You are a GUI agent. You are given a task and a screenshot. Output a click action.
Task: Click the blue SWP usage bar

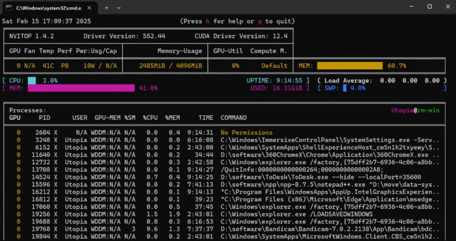coord(345,88)
